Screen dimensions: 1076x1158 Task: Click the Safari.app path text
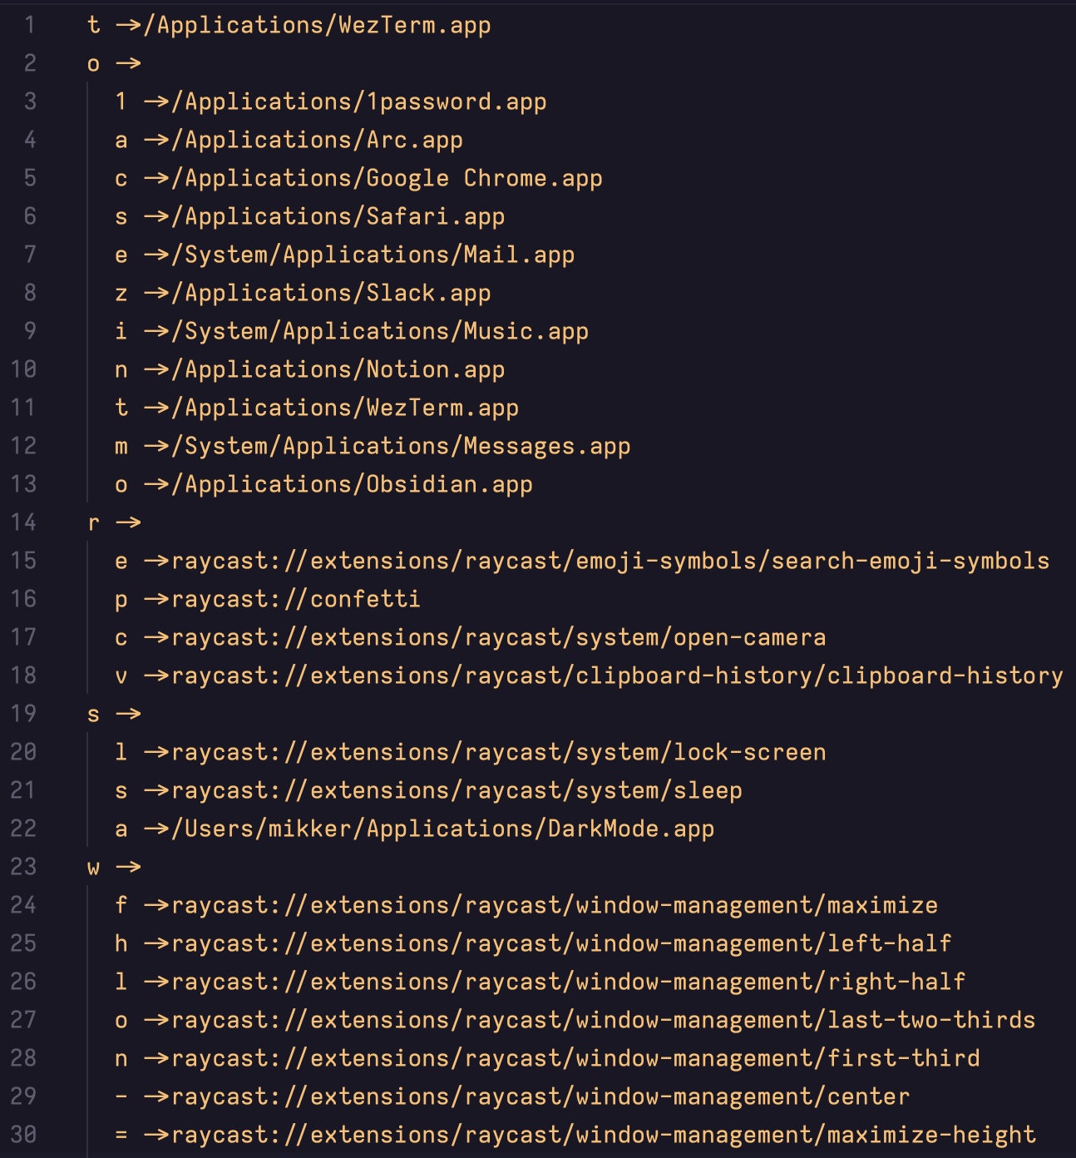(x=338, y=216)
